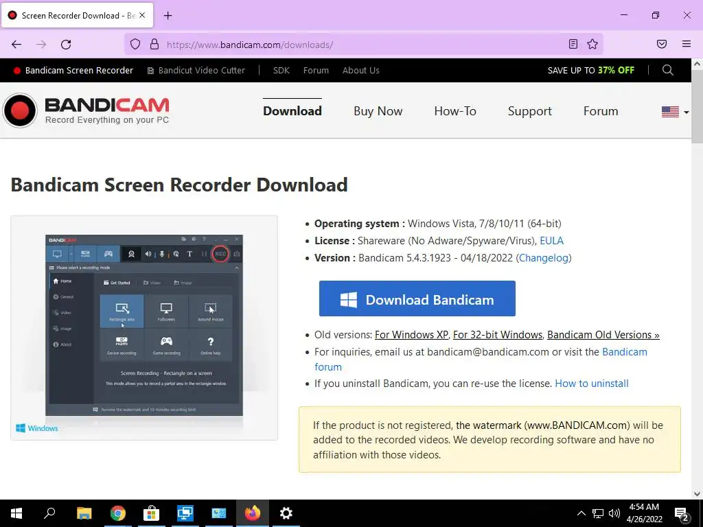Image resolution: width=703 pixels, height=527 pixels.
Task: Open the Support section
Action: (529, 111)
